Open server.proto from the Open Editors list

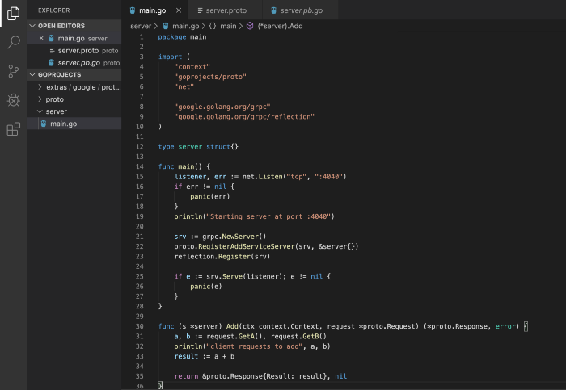[x=78, y=50]
